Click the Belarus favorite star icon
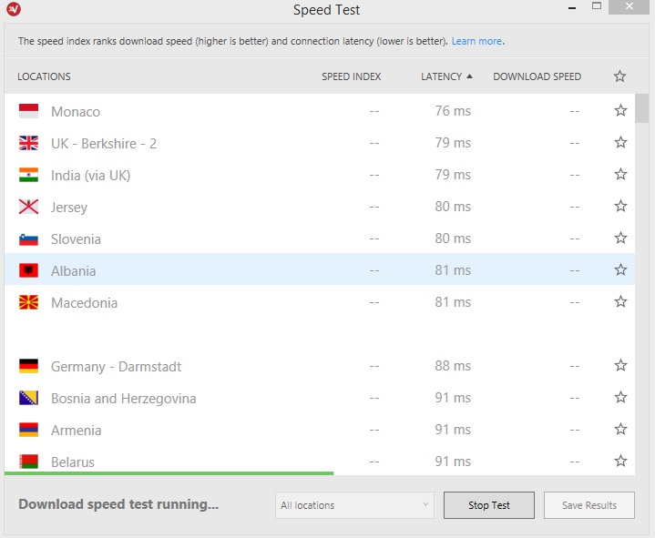Viewport: 655px width, 538px height. (x=620, y=461)
